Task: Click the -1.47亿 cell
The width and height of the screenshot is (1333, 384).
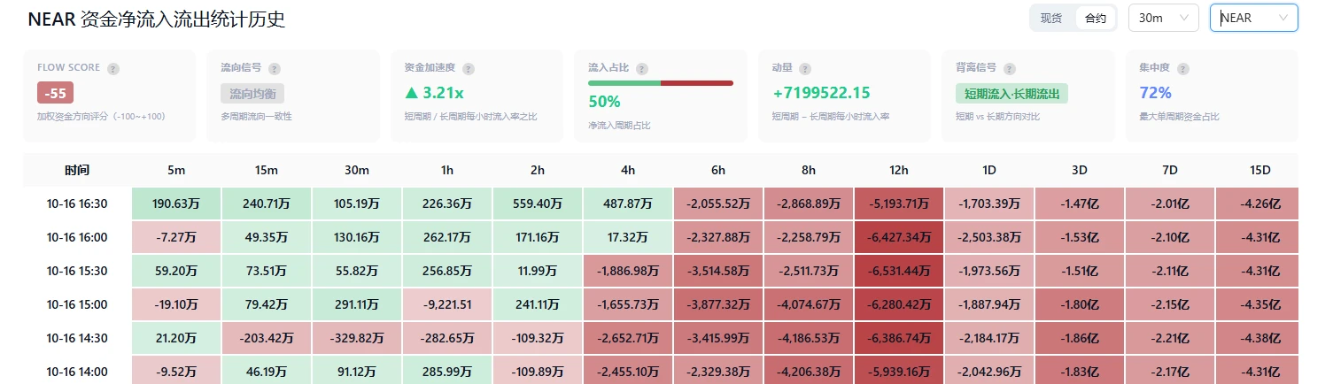Action: coord(1080,204)
